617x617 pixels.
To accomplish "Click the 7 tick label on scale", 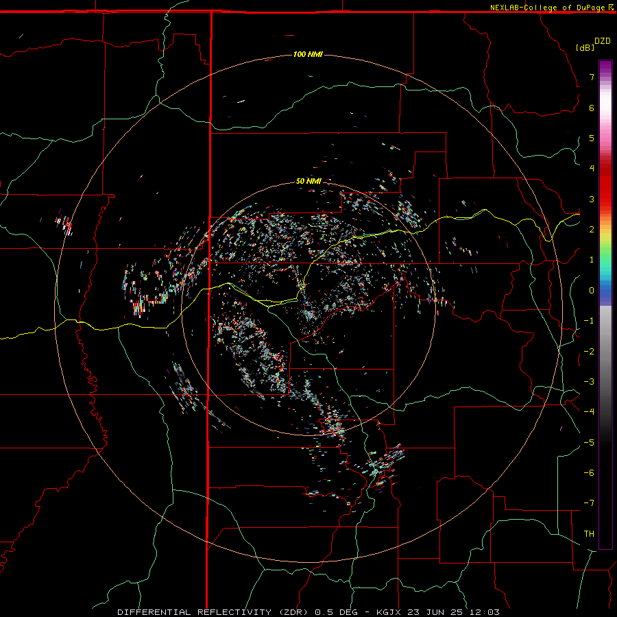I will (x=592, y=77).
